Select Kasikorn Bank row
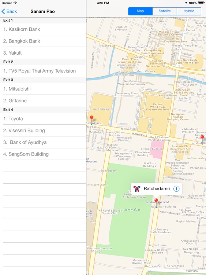Image resolution: width=206 pixels, height=275 pixels. (x=43, y=29)
